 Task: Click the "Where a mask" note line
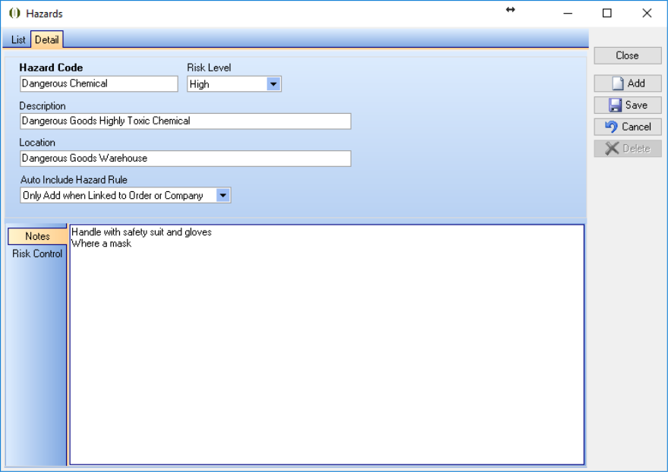102,244
